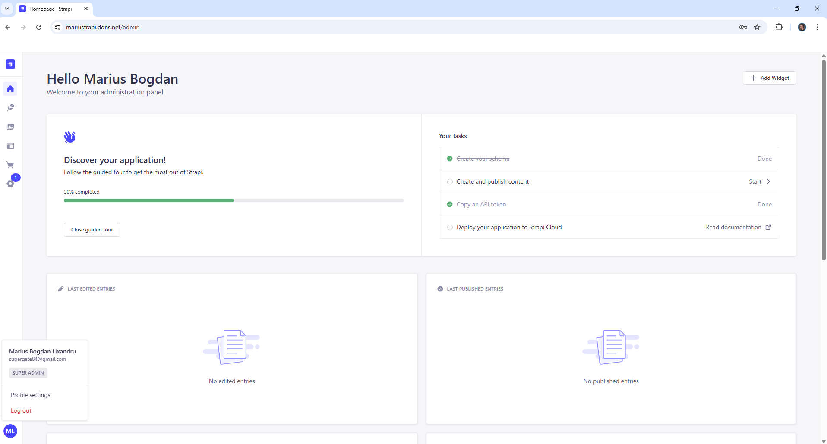This screenshot has height=444, width=827.
Task: Select Profile settings from the user menu
Action: pyautogui.click(x=30, y=394)
